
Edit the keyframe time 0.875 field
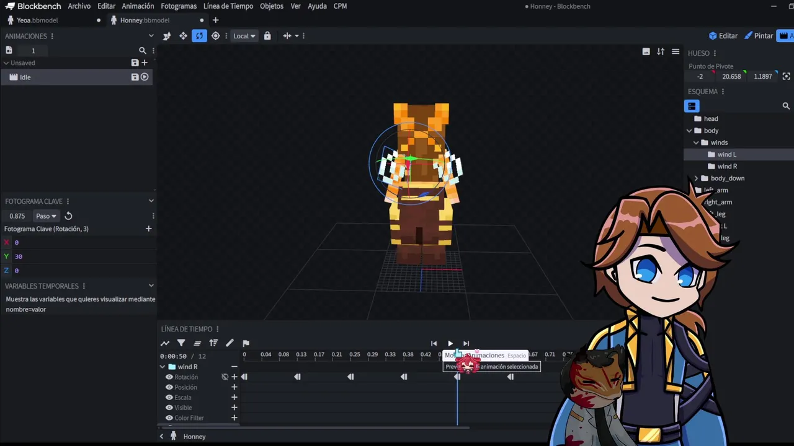17,216
